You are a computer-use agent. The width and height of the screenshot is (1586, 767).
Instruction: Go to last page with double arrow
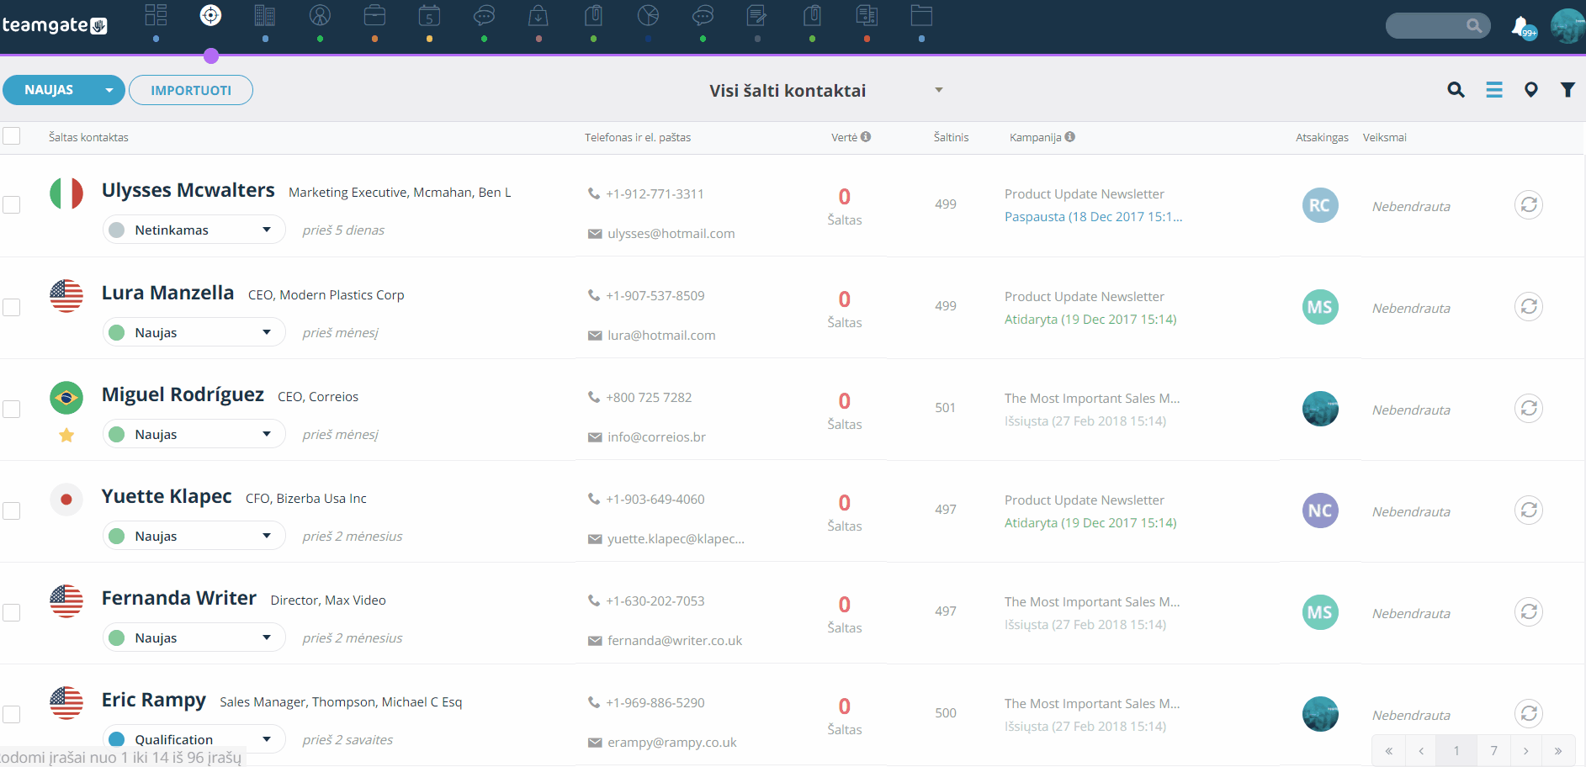[1558, 750]
